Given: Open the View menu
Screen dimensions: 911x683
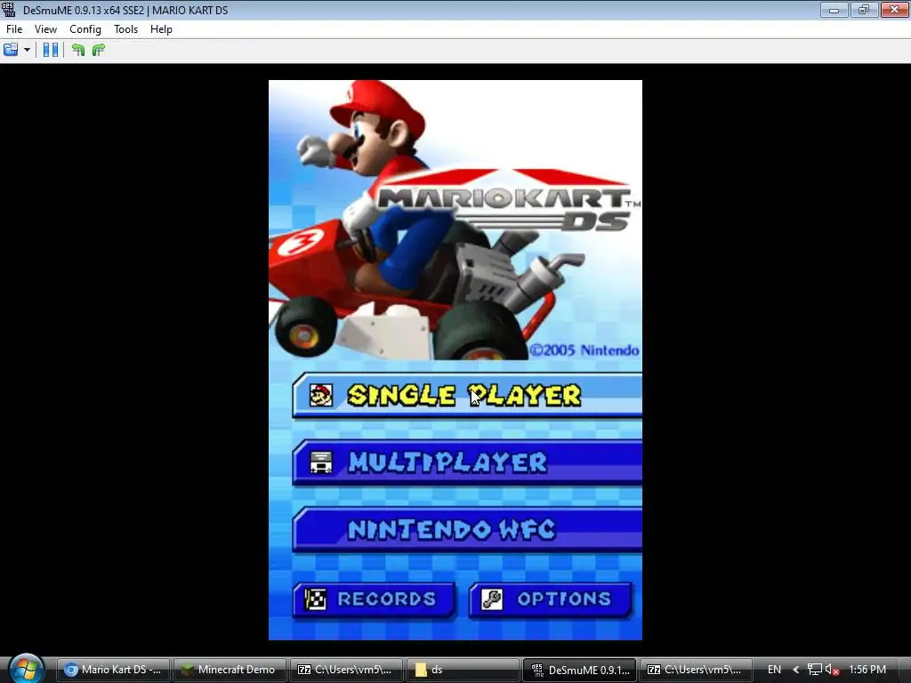Looking at the screenshot, I should 45,29.
